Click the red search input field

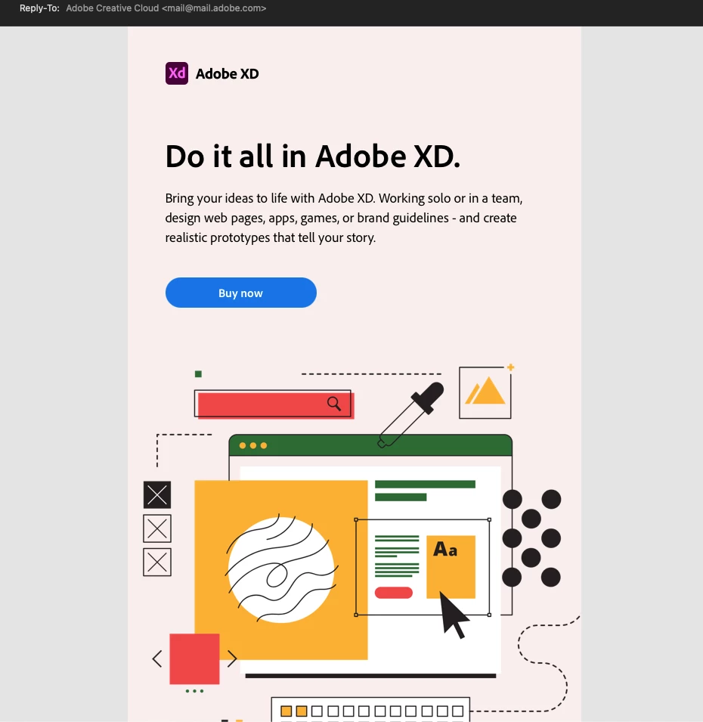click(274, 404)
